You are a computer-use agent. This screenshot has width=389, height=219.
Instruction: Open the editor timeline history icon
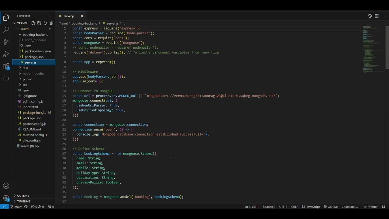pos(370,16)
